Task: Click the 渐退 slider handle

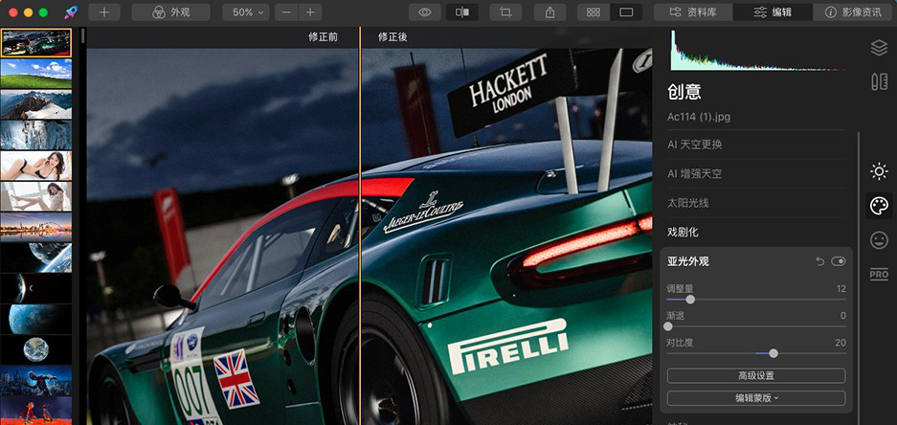Action: (668, 326)
